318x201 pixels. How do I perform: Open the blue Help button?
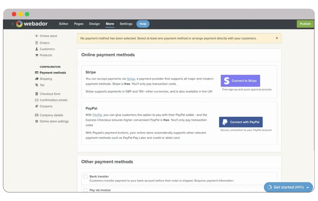pyautogui.click(x=143, y=24)
